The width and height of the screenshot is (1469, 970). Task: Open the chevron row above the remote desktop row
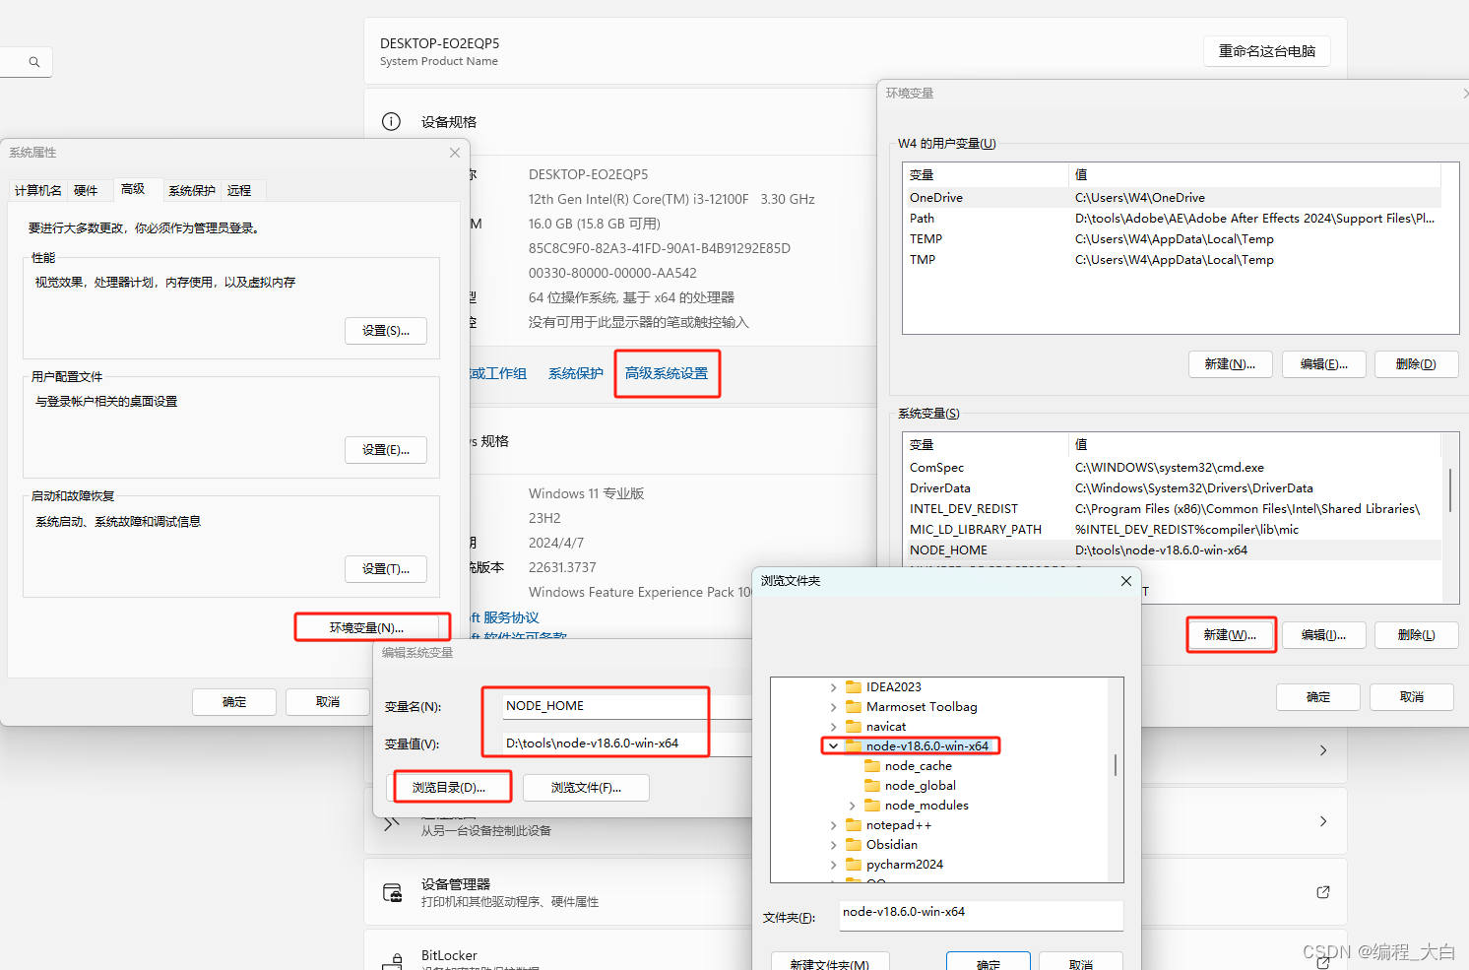click(x=1323, y=750)
